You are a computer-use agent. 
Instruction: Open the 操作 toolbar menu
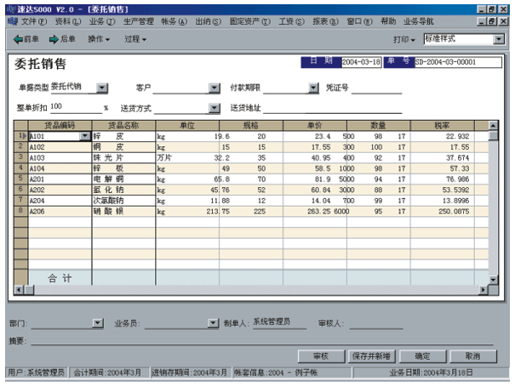pyautogui.click(x=100, y=39)
